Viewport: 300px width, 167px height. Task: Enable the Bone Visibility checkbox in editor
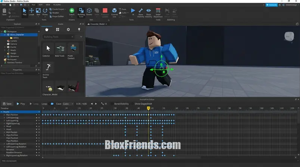tap(112, 104)
